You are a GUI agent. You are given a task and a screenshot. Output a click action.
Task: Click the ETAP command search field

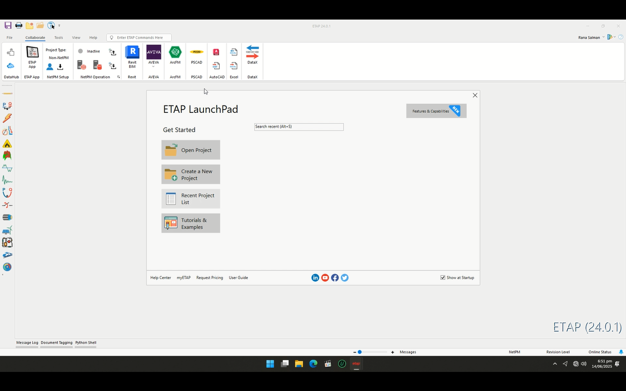pos(139,37)
